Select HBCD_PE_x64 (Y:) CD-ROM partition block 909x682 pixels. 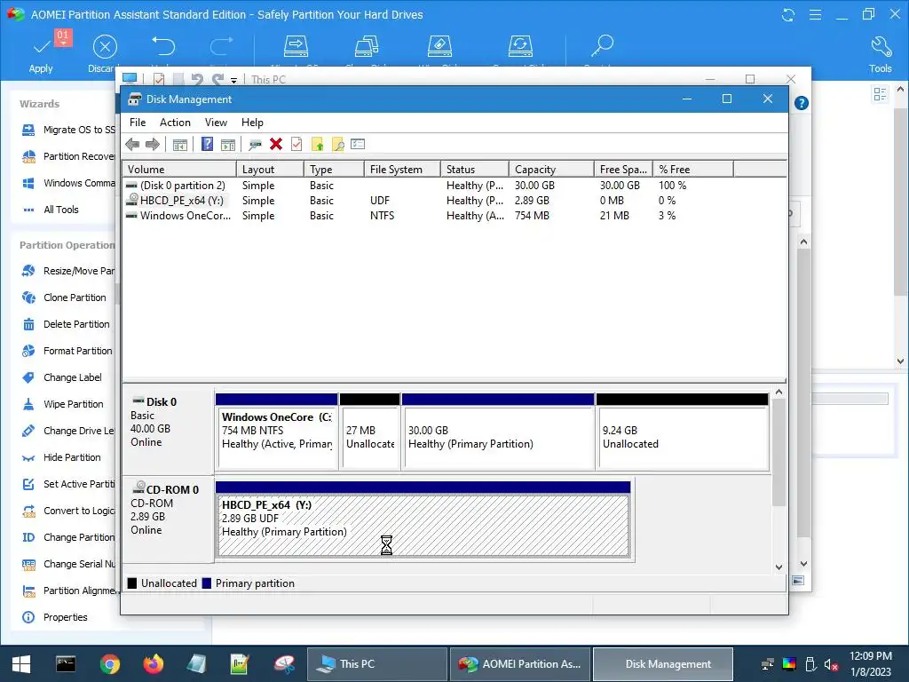click(x=423, y=519)
